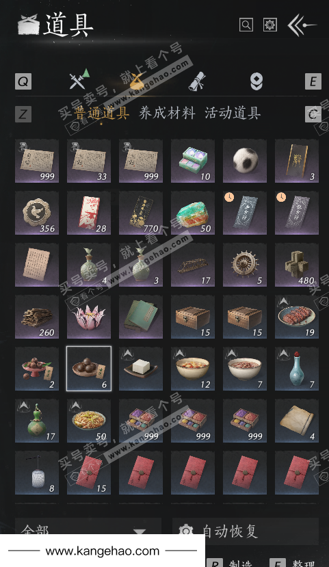Select the tofu dish item
Screen dimensions: 329x567
141,369
